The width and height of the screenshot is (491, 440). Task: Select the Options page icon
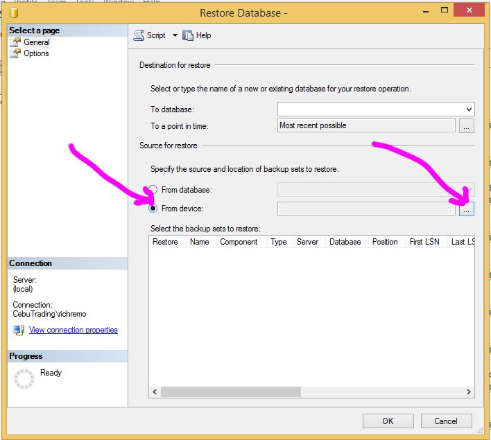coord(15,53)
